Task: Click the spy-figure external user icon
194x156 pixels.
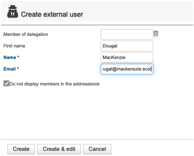Action: click(12, 12)
